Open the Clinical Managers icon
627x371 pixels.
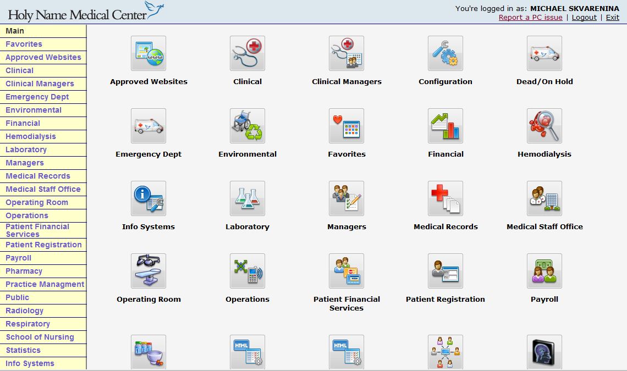(x=346, y=53)
